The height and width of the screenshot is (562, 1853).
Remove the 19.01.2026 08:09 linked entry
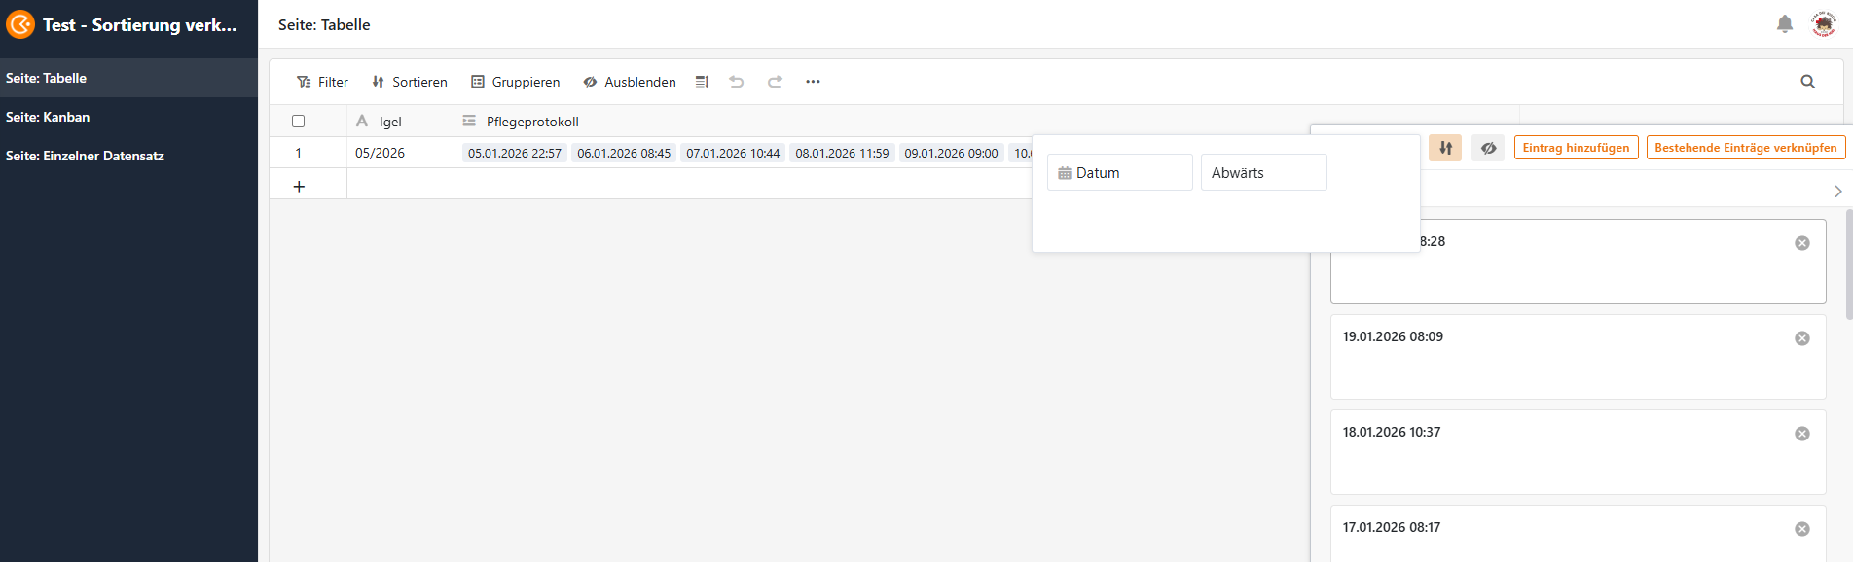click(x=1801, y=338)
